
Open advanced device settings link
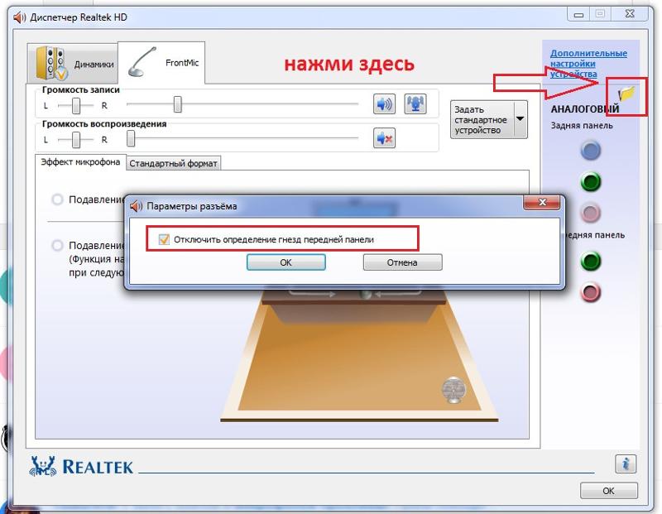588,64
